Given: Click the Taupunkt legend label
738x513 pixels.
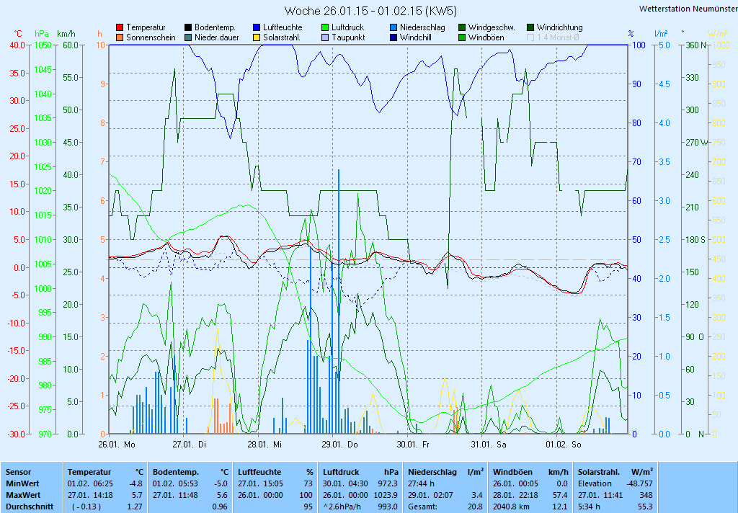Looking at the screenshot, I should tap(348, 37).
